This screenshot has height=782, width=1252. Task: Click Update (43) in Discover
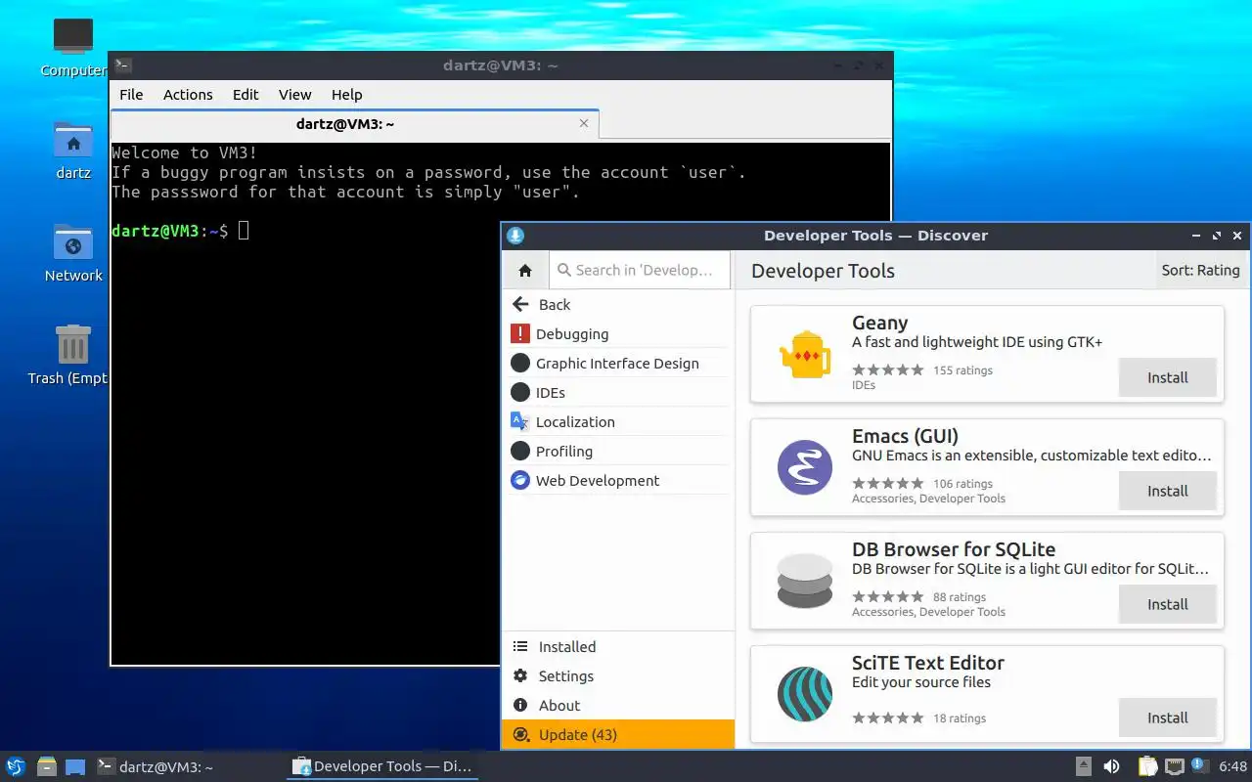618,734
